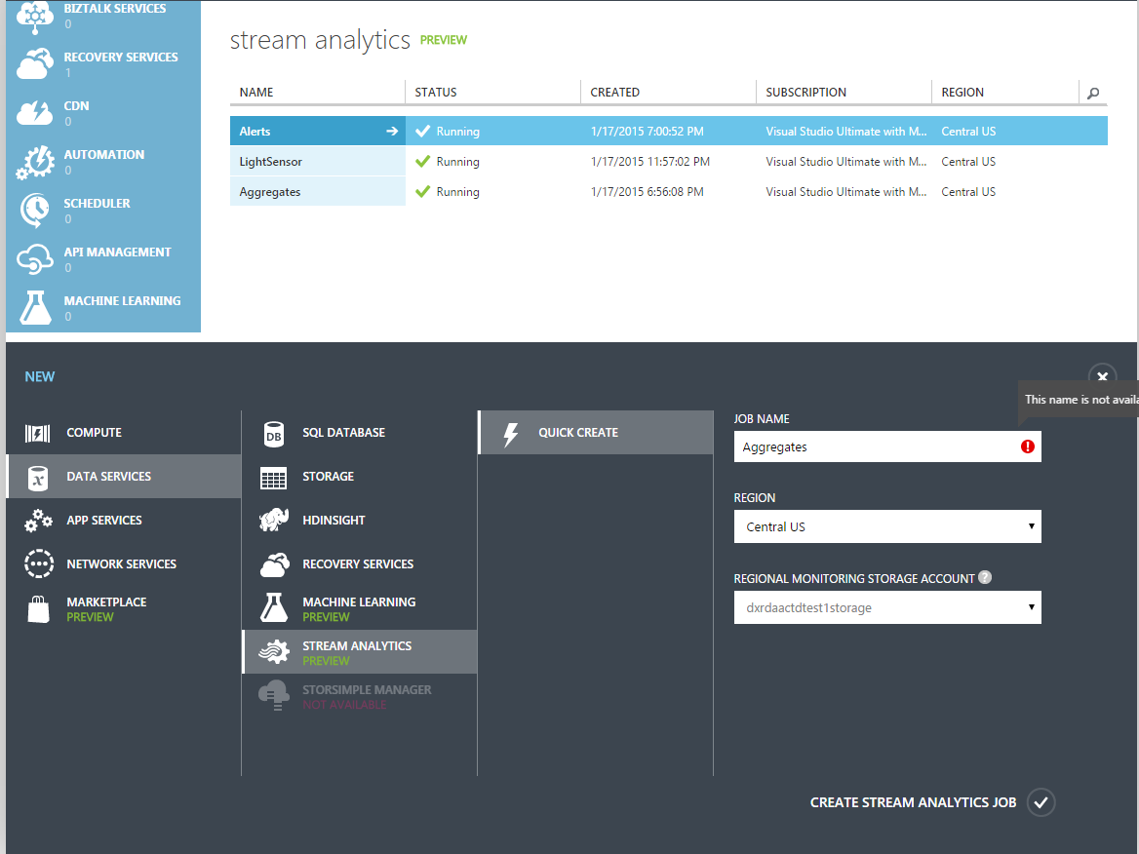Click the Stream Analytics wave-gear icon

point(274,652)
